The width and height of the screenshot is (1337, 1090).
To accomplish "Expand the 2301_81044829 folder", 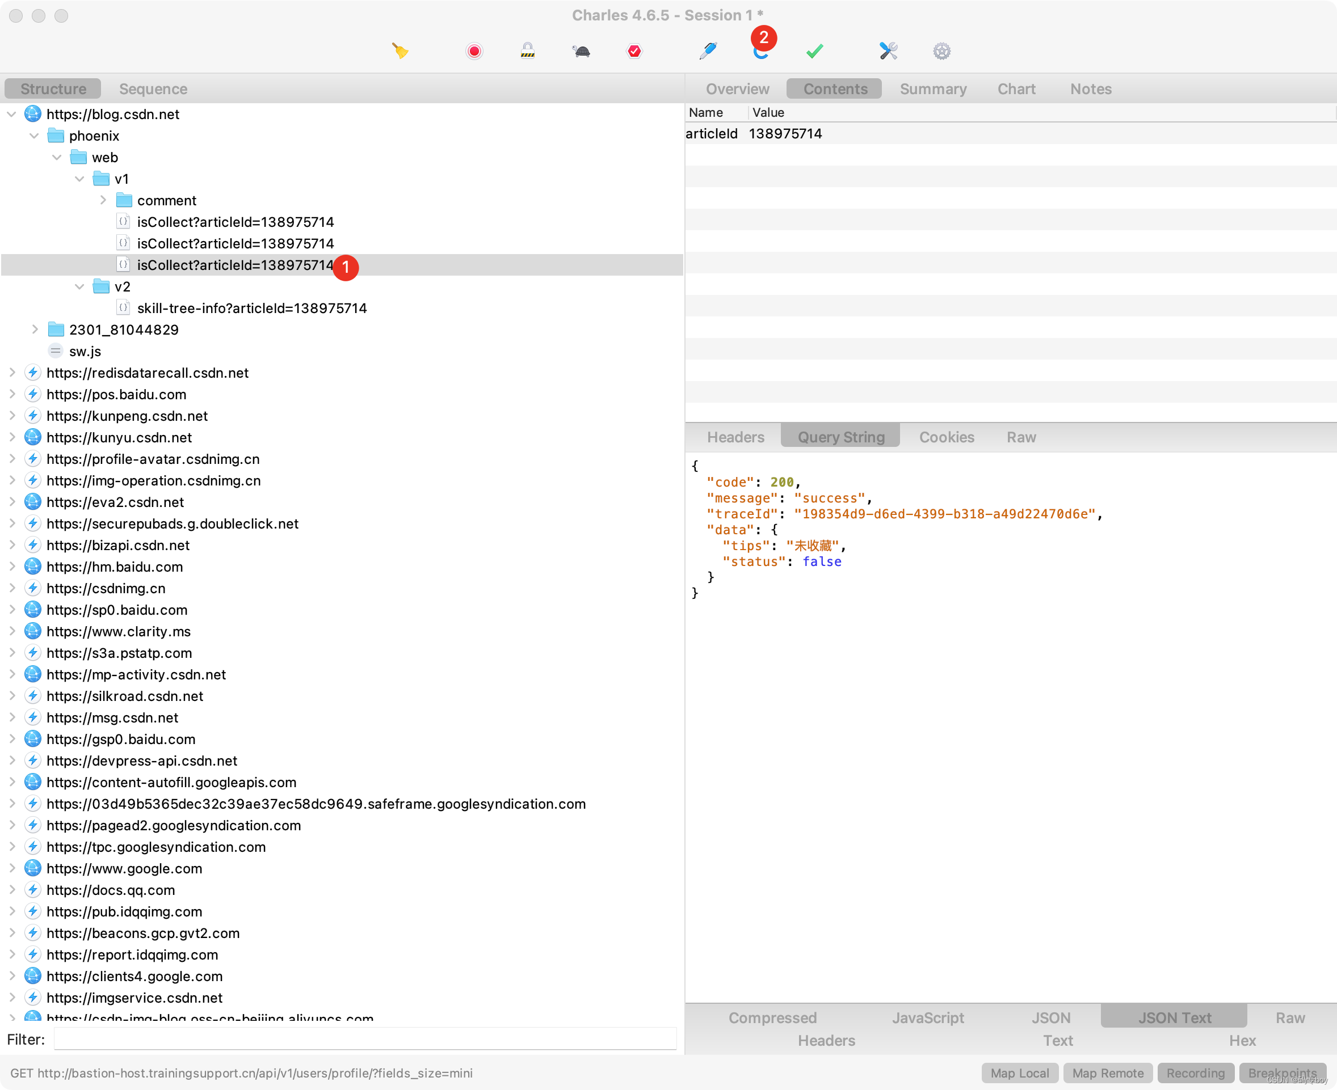I will pos(35,329).
